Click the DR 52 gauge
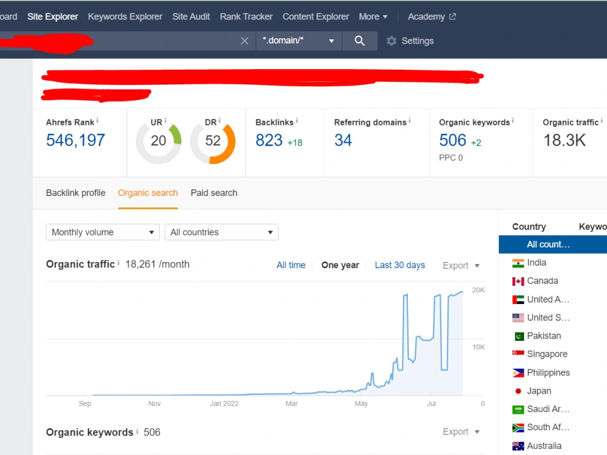Screen dimensions: 607x455 click(213, 141)
